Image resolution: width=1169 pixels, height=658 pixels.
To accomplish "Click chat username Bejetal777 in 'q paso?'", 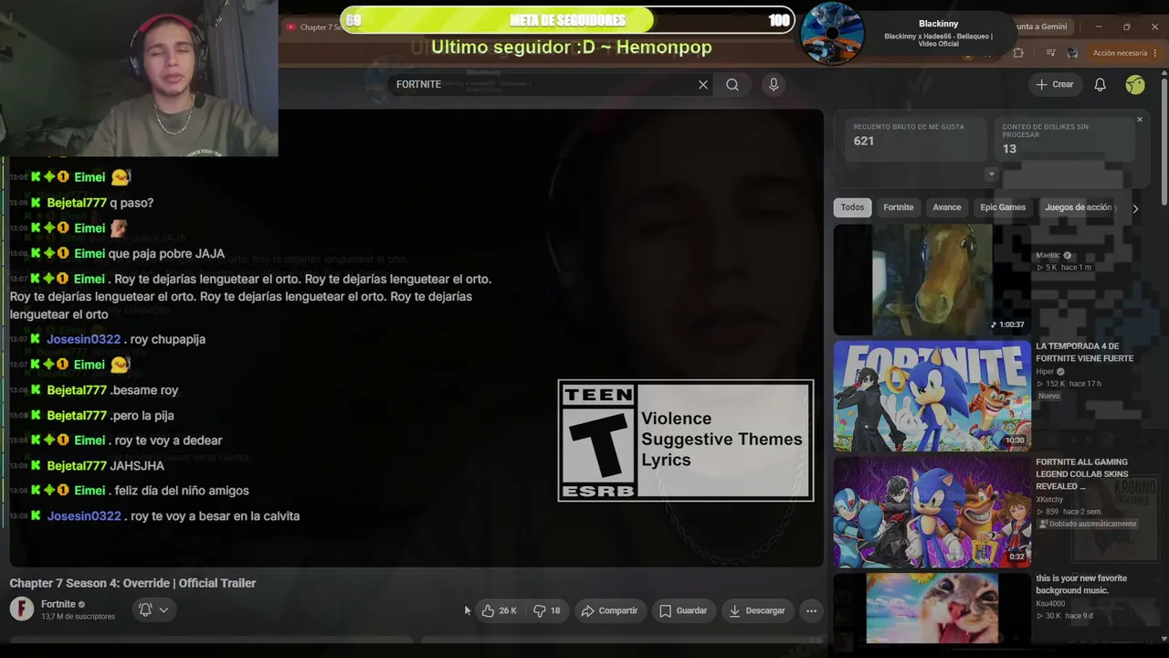I will [77, 203].
